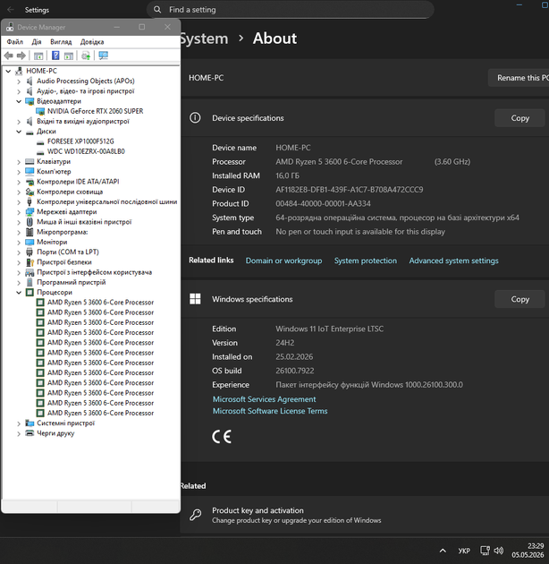Click the volume speaker icon in system tray
Image resolution: width=549 pixels, height=564 pixels.
click(x=498, y=551)
